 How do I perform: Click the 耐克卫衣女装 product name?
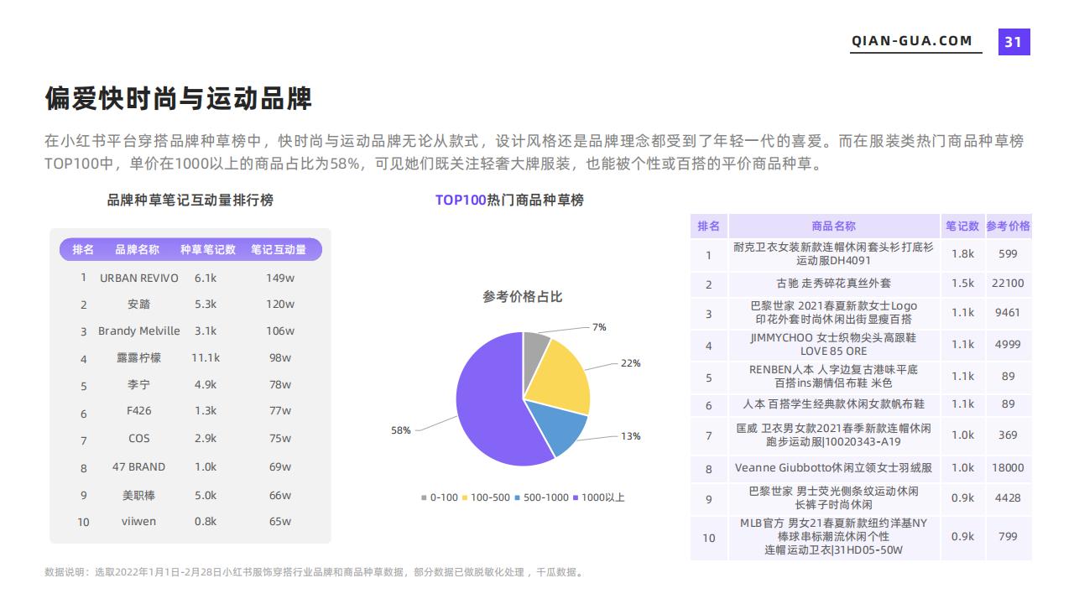(x=833, y=253)
